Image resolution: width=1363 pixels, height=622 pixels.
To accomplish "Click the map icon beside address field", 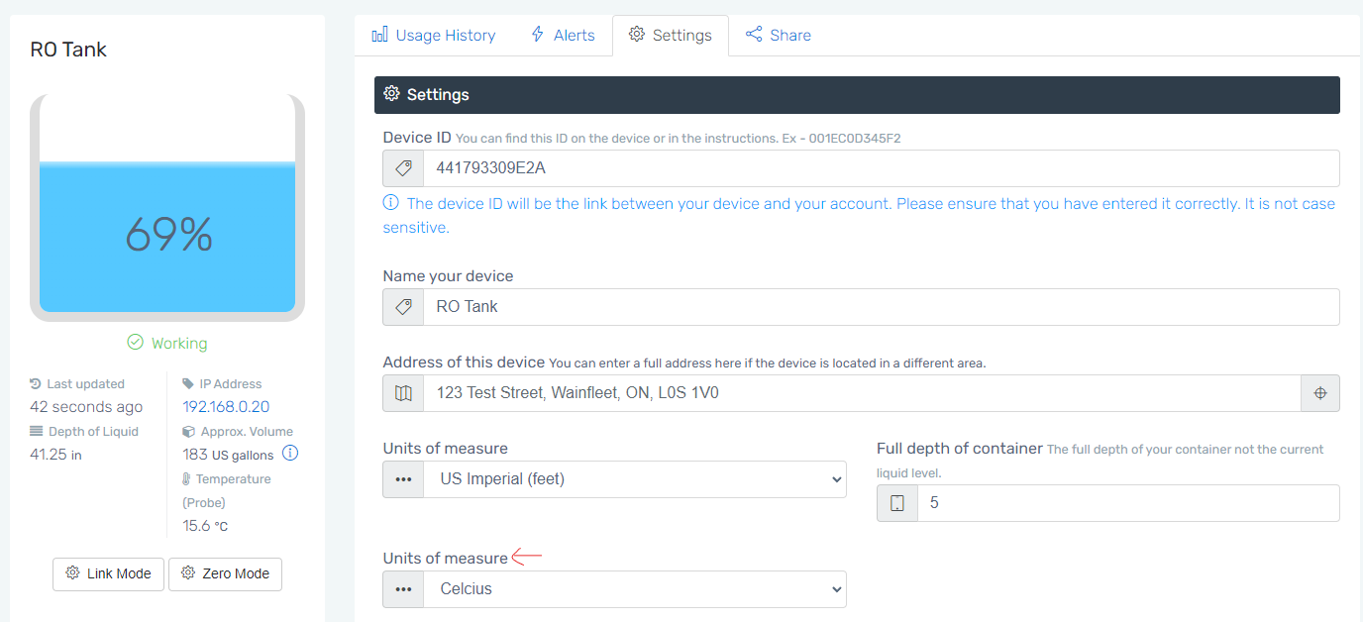I will 403,393.
